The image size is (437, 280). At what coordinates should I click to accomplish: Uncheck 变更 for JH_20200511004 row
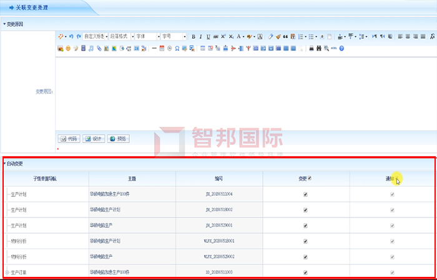[x=305, y=194]
